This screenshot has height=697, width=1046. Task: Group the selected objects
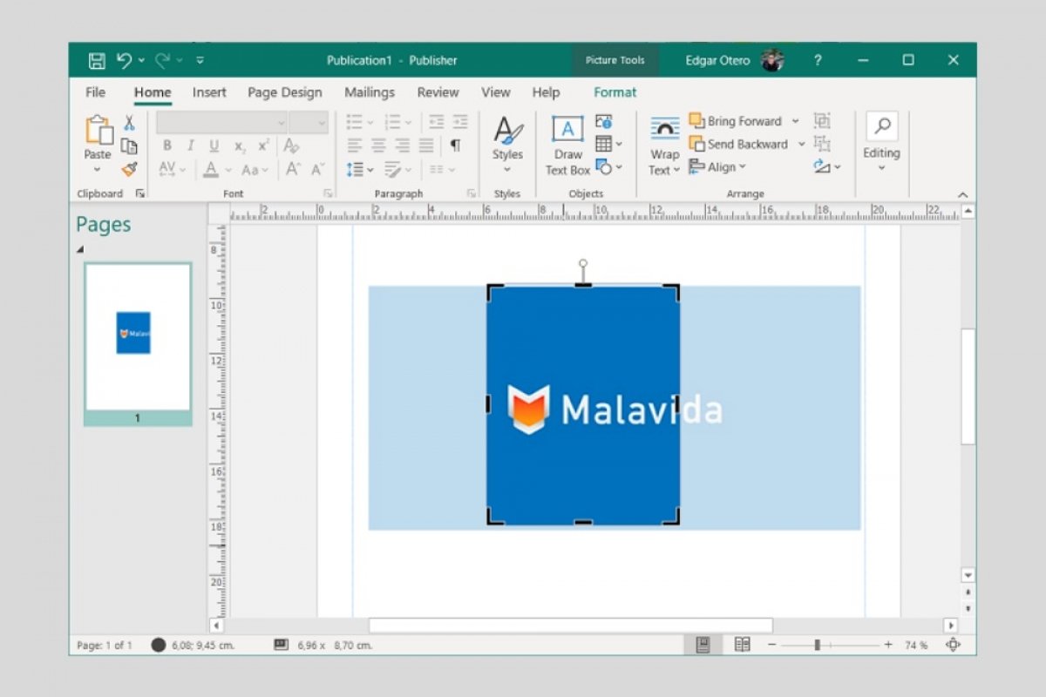tap(821, 121)
